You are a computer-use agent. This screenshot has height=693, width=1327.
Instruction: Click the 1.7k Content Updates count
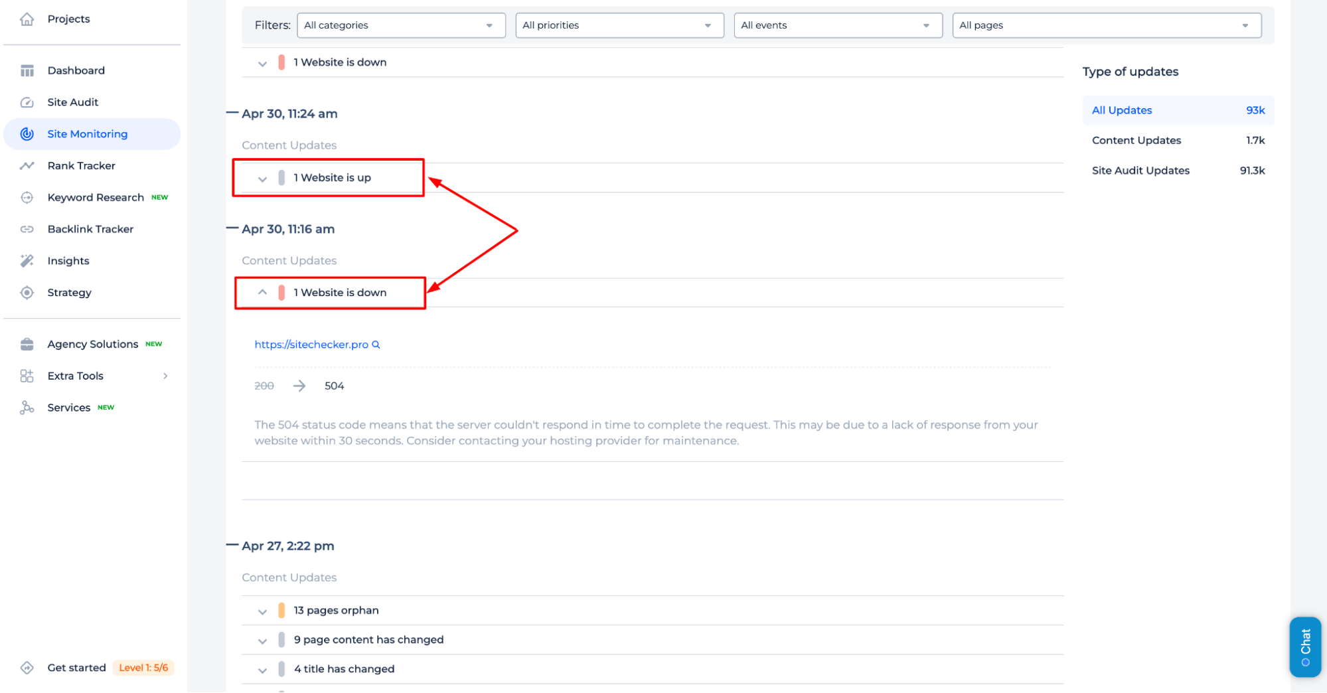[x=1255, y=140]
